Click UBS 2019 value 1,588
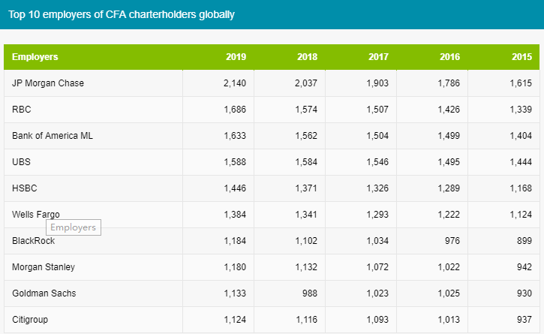The width and height of the screenshot is (544, 334). (235, 162)
